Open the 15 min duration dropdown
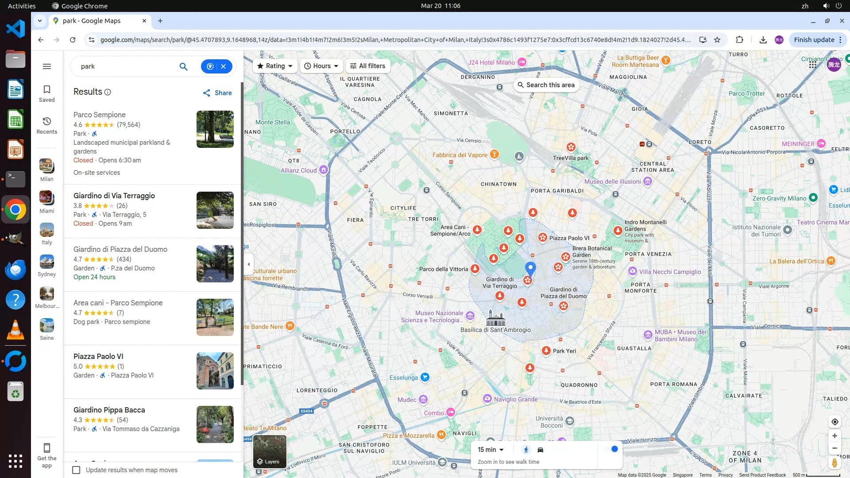The height and width of the screenshot is (478, 850). pos(491,450)
